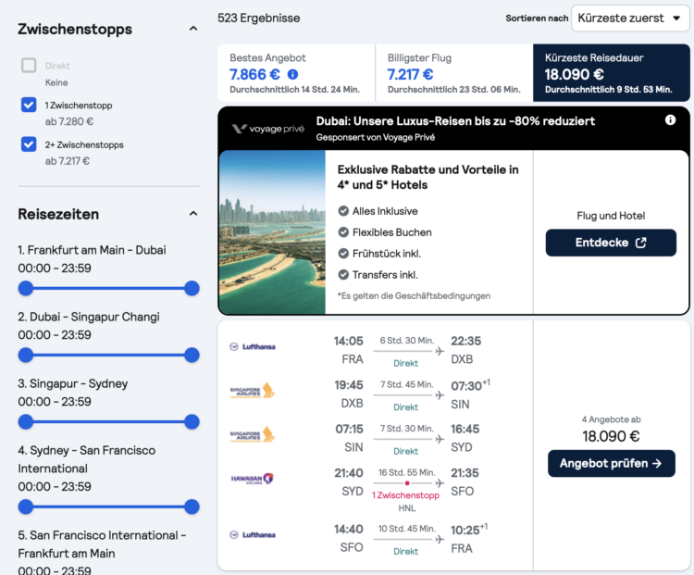Click the 10:25 +1 FRA arrival time
The height and width of the screenshot is (575, 694).
469,530
